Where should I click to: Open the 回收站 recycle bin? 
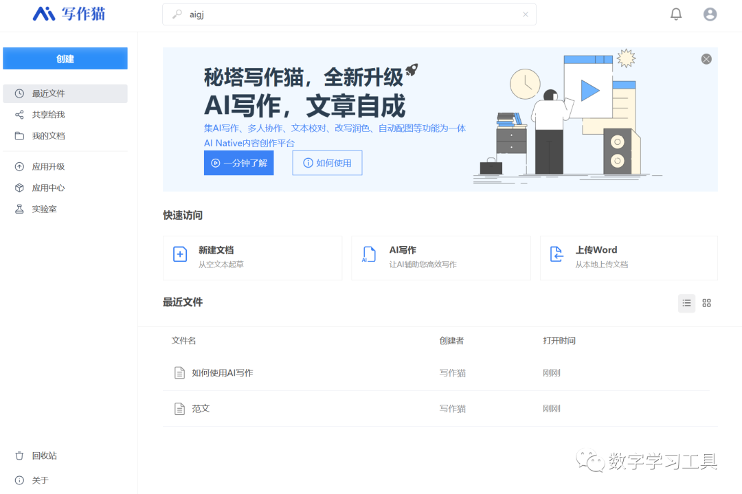44,456
